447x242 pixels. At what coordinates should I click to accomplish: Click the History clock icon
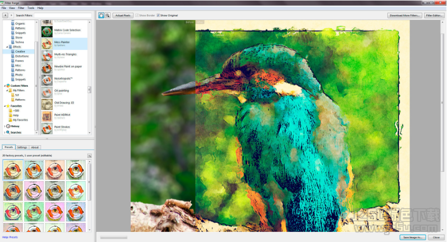(8, 126)
